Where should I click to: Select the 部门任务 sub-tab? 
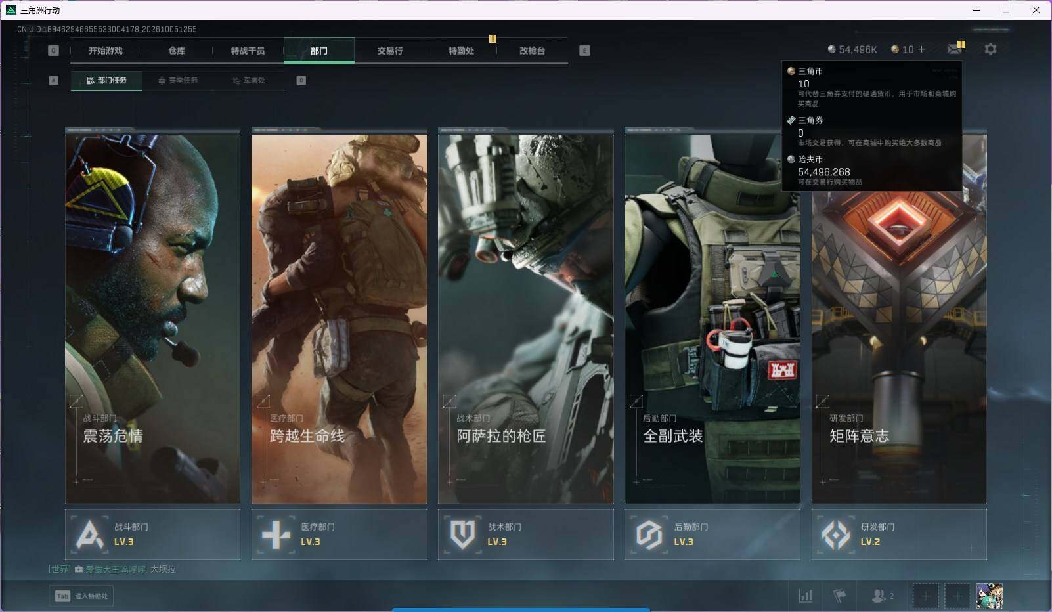[106, 80]
